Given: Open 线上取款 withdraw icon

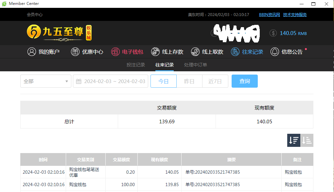Looking at the screenshot, I should coord(195,52).
